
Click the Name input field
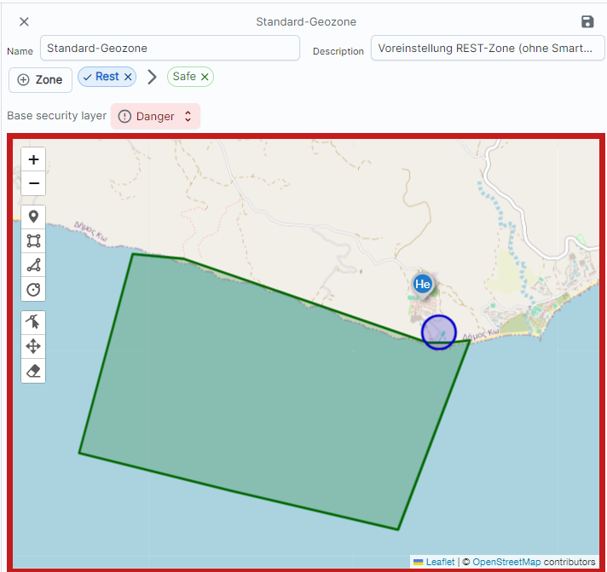coord(170,49)
